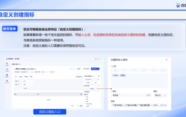
Task: Switch to the second chart-type tab
Action: [x=21, y=77]
